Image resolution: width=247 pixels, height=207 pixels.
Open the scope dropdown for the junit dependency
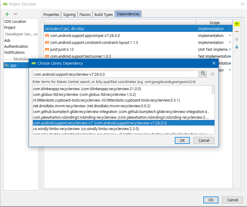230,49
